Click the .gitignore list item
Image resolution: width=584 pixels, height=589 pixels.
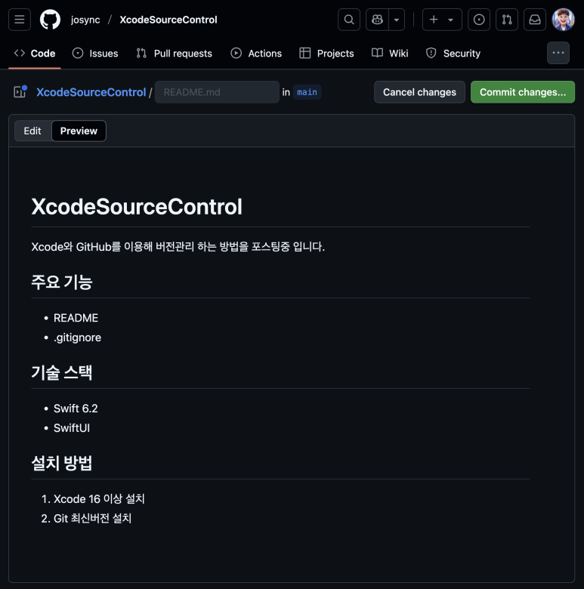77,338
